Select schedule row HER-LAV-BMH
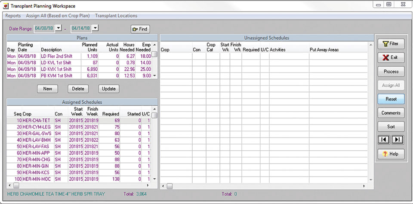 tap(79, 140)
